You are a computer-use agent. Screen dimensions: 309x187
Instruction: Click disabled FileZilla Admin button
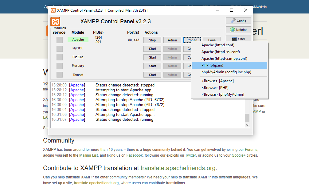click(x=172, y=57)
